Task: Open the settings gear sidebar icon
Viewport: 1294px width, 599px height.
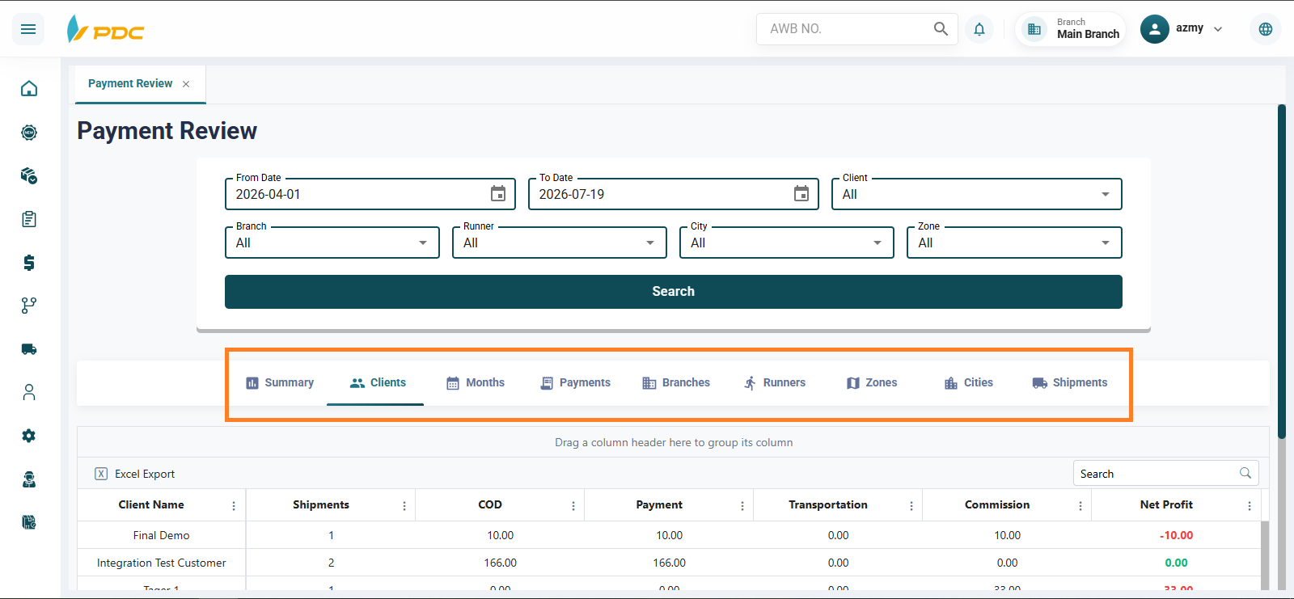Action: (x=29, y=436)
